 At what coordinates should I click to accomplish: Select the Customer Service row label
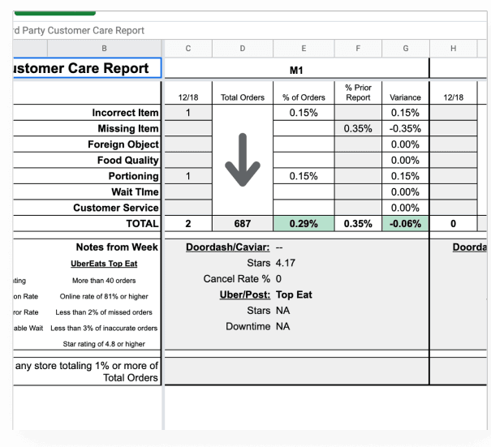click(115, 208)
